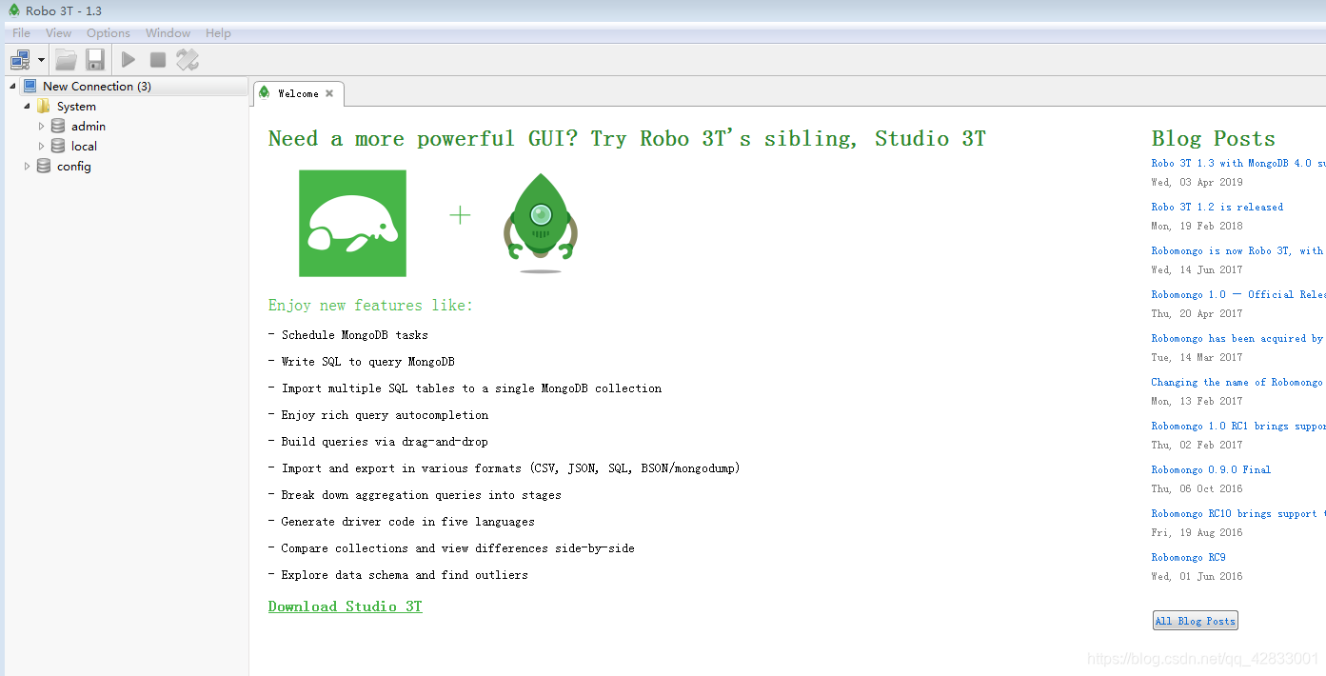Click the New Connection computer icon
Screen dimensions: 1326x676
[30, 86]
